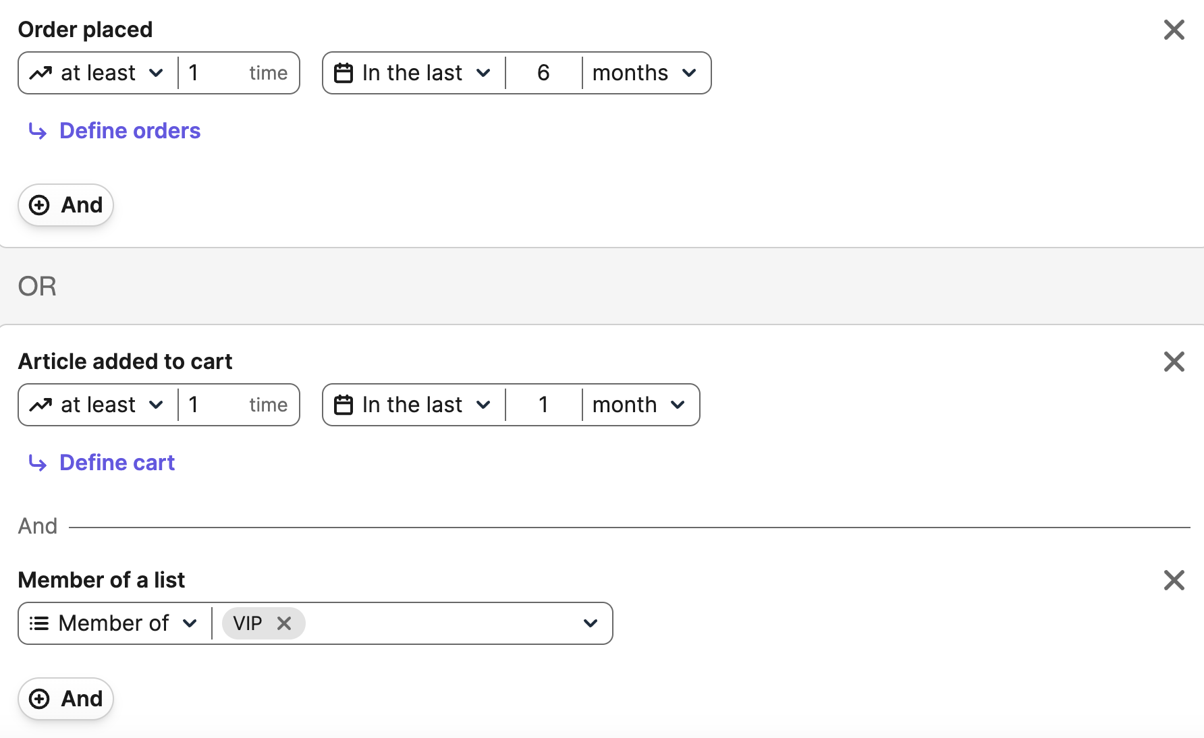
Task: Remove the Order placed condition
Action: click(1174, 30)
